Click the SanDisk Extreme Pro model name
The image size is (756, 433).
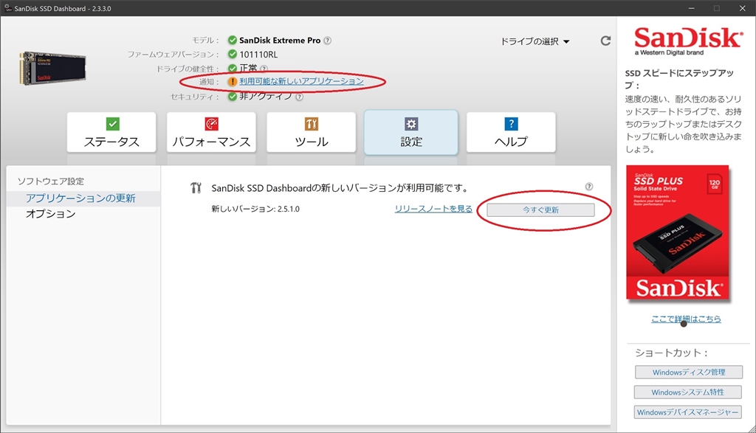click(280, 41)
